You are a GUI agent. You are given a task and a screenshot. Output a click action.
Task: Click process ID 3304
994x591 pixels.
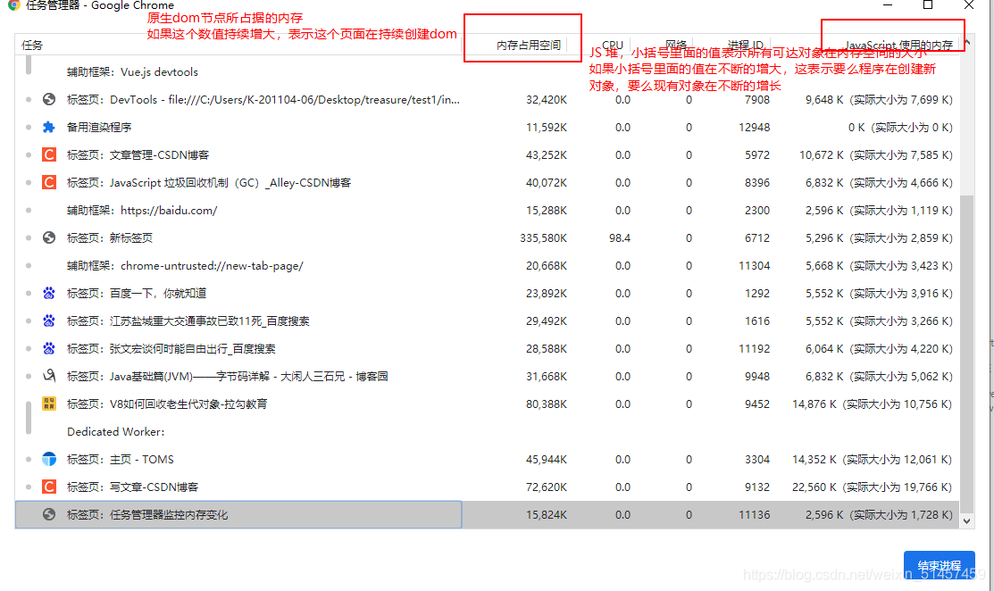pos(757,459)
